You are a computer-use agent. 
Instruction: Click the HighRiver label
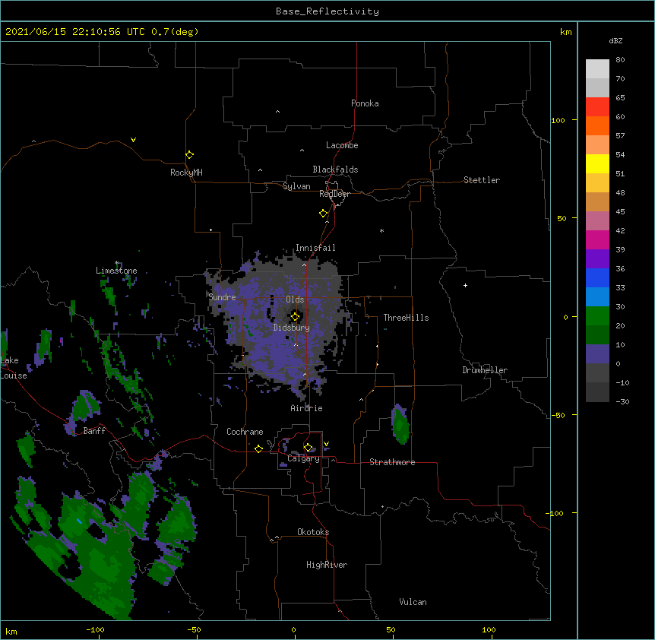(327, 565)
